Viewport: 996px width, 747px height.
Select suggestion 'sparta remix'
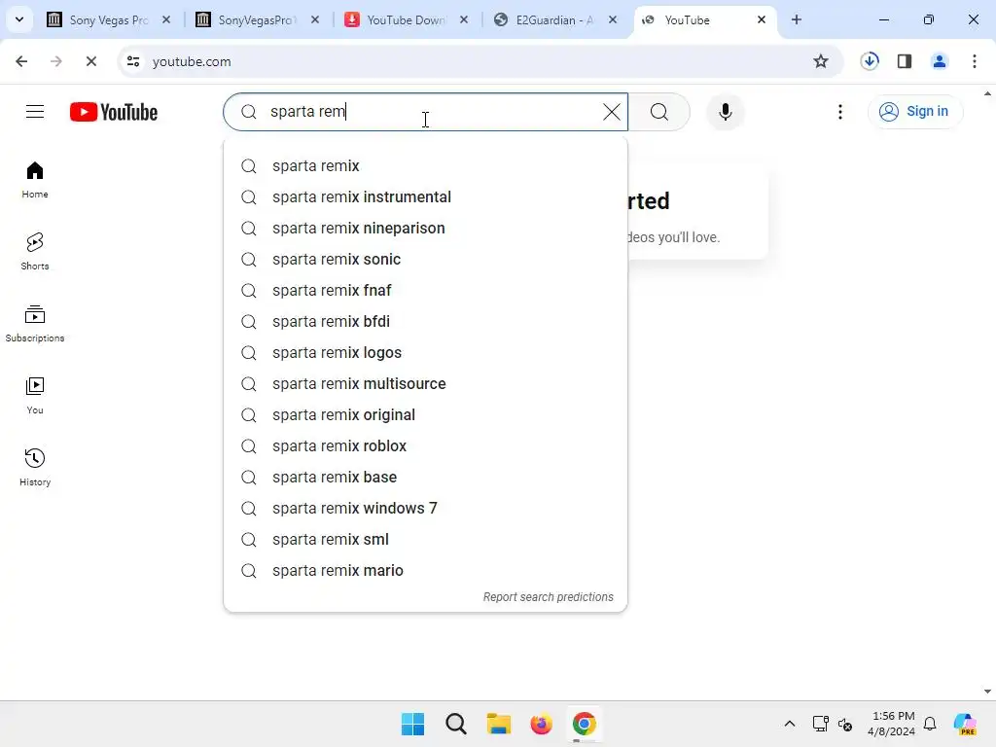[x=426, y=165]
